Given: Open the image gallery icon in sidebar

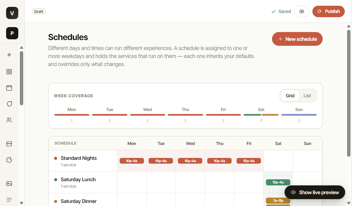Looking at the screenshot, I should [x=9, y=184].
